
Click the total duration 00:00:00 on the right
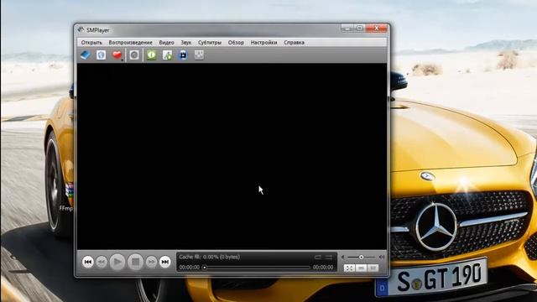323,267
